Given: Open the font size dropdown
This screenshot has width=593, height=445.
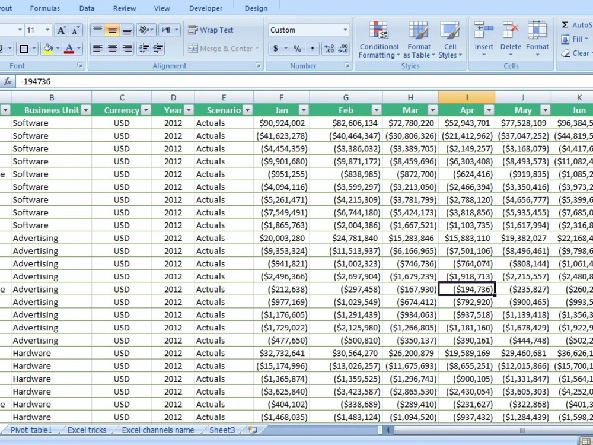Looking at the screenshot, I should (47, 30).
